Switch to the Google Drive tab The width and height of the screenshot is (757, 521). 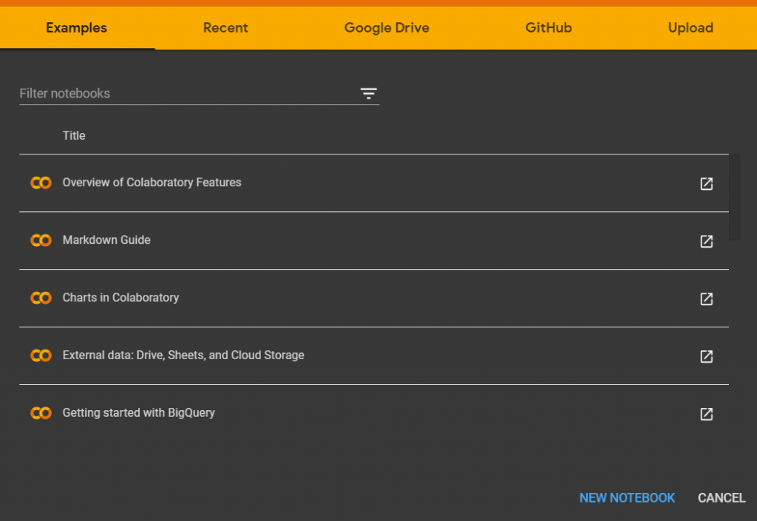click(387, 27)
